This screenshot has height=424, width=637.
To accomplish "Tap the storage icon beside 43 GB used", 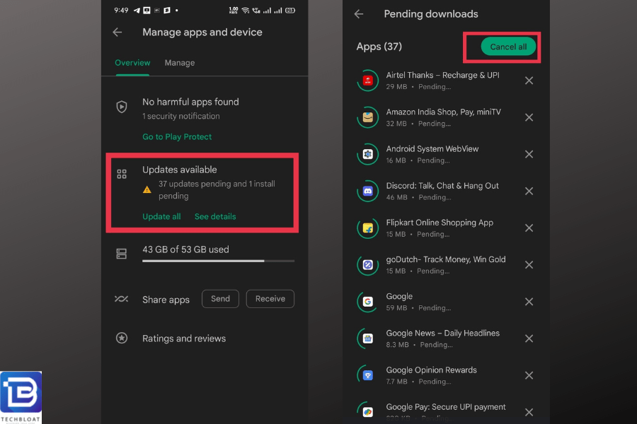I will [x=122, y=254].
